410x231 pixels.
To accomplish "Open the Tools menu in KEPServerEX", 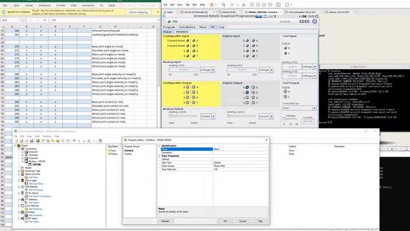I will pos(37,136).
